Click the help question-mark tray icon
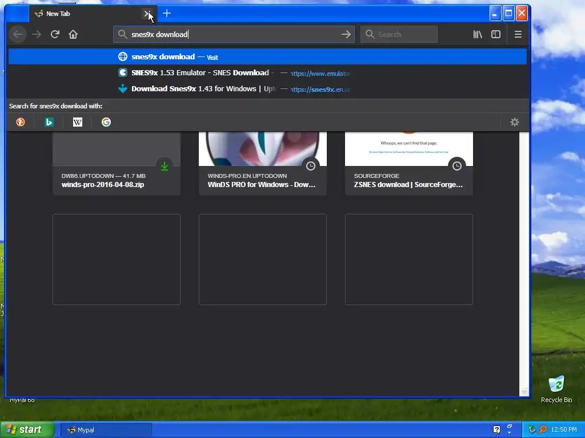 pyautogui.click(x=496, y=429)
